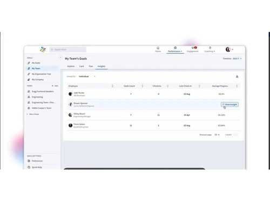
Task: Click the Engineering view group icon
Action: (x=29, y=97)
